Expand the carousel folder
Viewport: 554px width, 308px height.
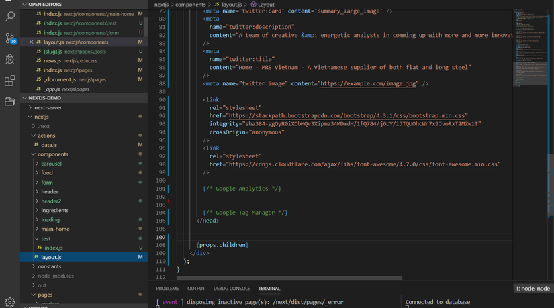pyautogui.click(x=51, y=164)
